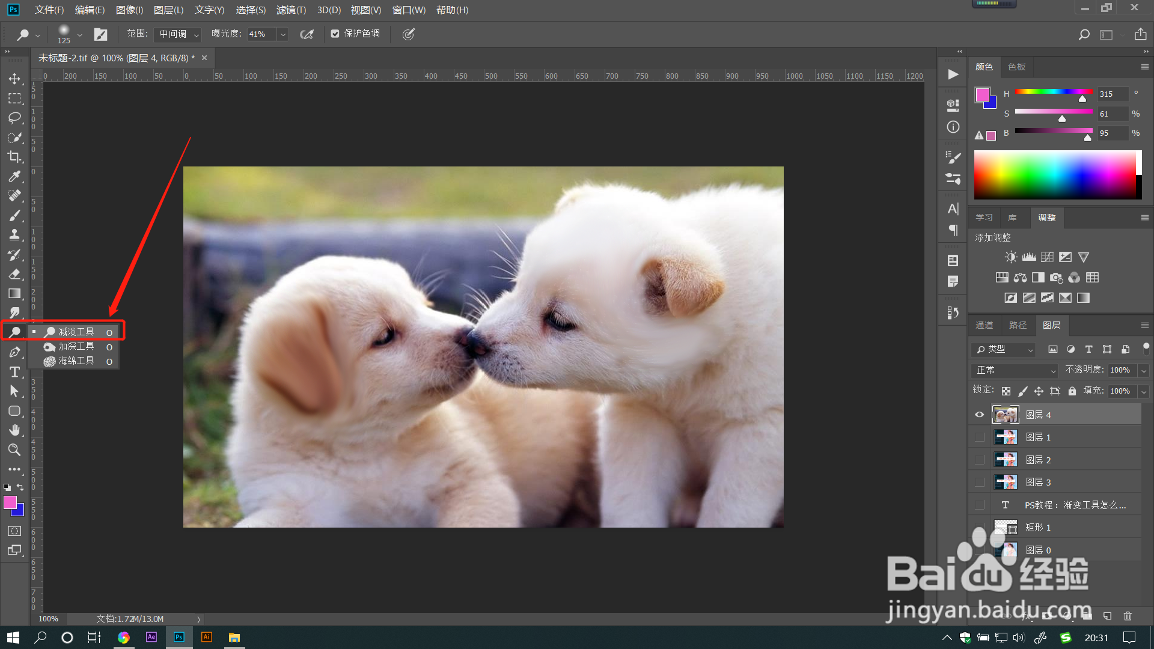Select the Eyedropper tool
The image size is (1154, 649).
point(14,176)
